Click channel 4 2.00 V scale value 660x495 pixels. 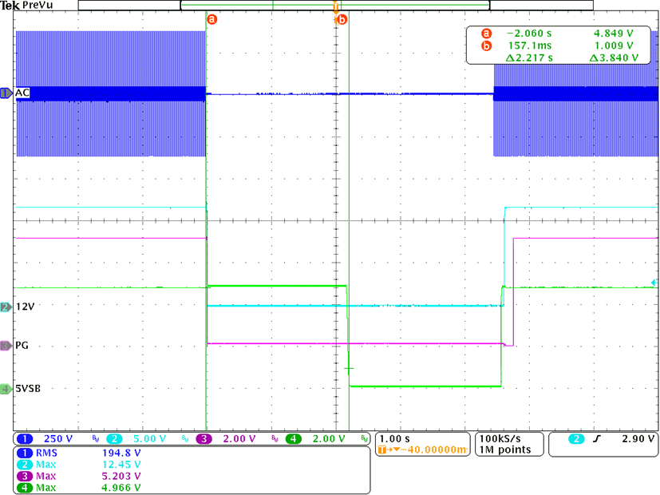pyautogui.click(x=329, y=439)
